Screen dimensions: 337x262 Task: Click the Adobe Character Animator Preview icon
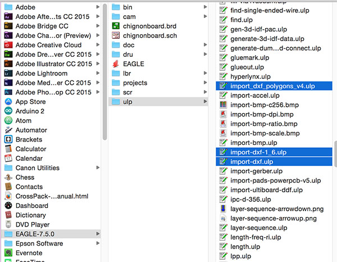[8, 35]
